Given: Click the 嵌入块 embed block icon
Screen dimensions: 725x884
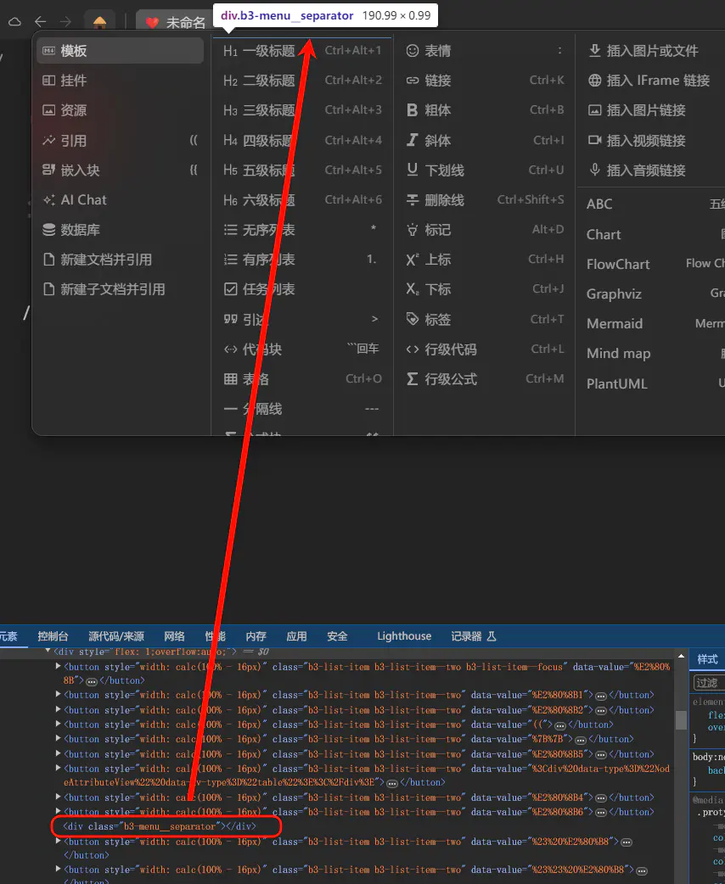Looking at the screenshot, I should click(x=49, y=171).
